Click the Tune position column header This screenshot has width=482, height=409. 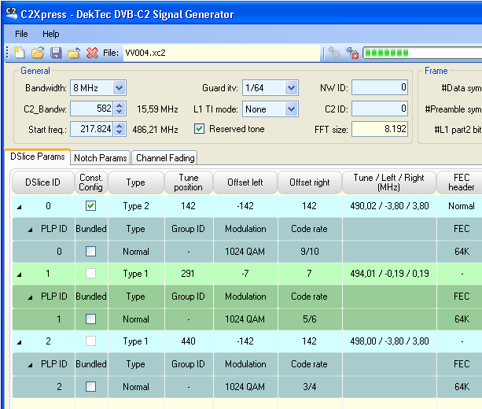coord(189,182)
